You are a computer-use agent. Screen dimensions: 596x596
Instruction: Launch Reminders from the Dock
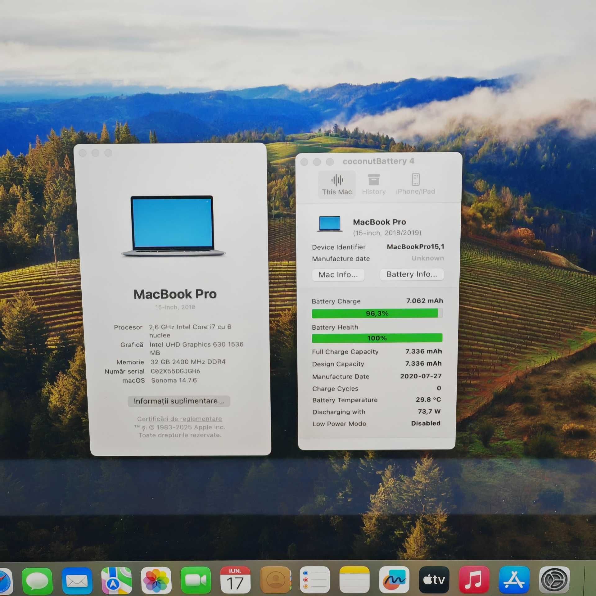(315, 580)
